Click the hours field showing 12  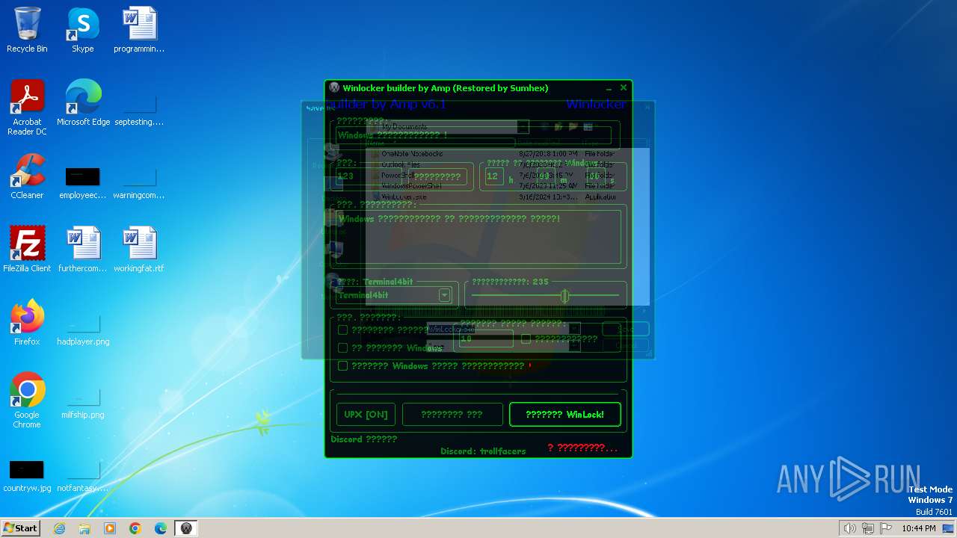(494, 176)
